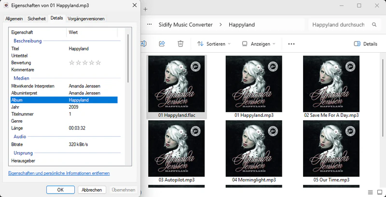Select the Bitrate 320 kBit/s row
This screenshot has width=386, height=197.
point(64,144)
